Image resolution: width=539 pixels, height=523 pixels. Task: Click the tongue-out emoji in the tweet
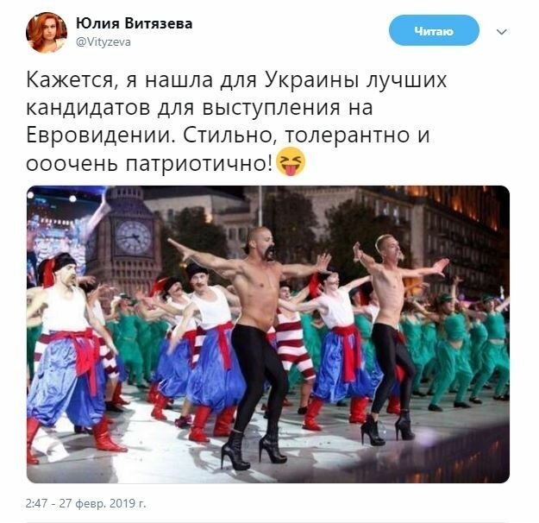tap(291, 161)
